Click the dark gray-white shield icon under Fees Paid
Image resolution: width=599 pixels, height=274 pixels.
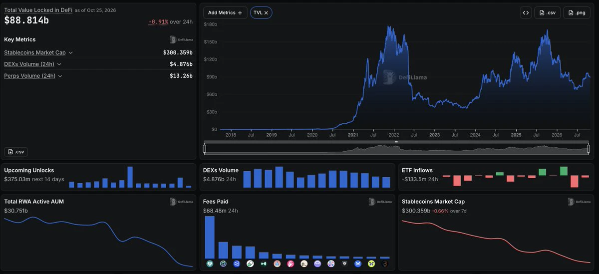pyautogui.click(x=344, y=264)
